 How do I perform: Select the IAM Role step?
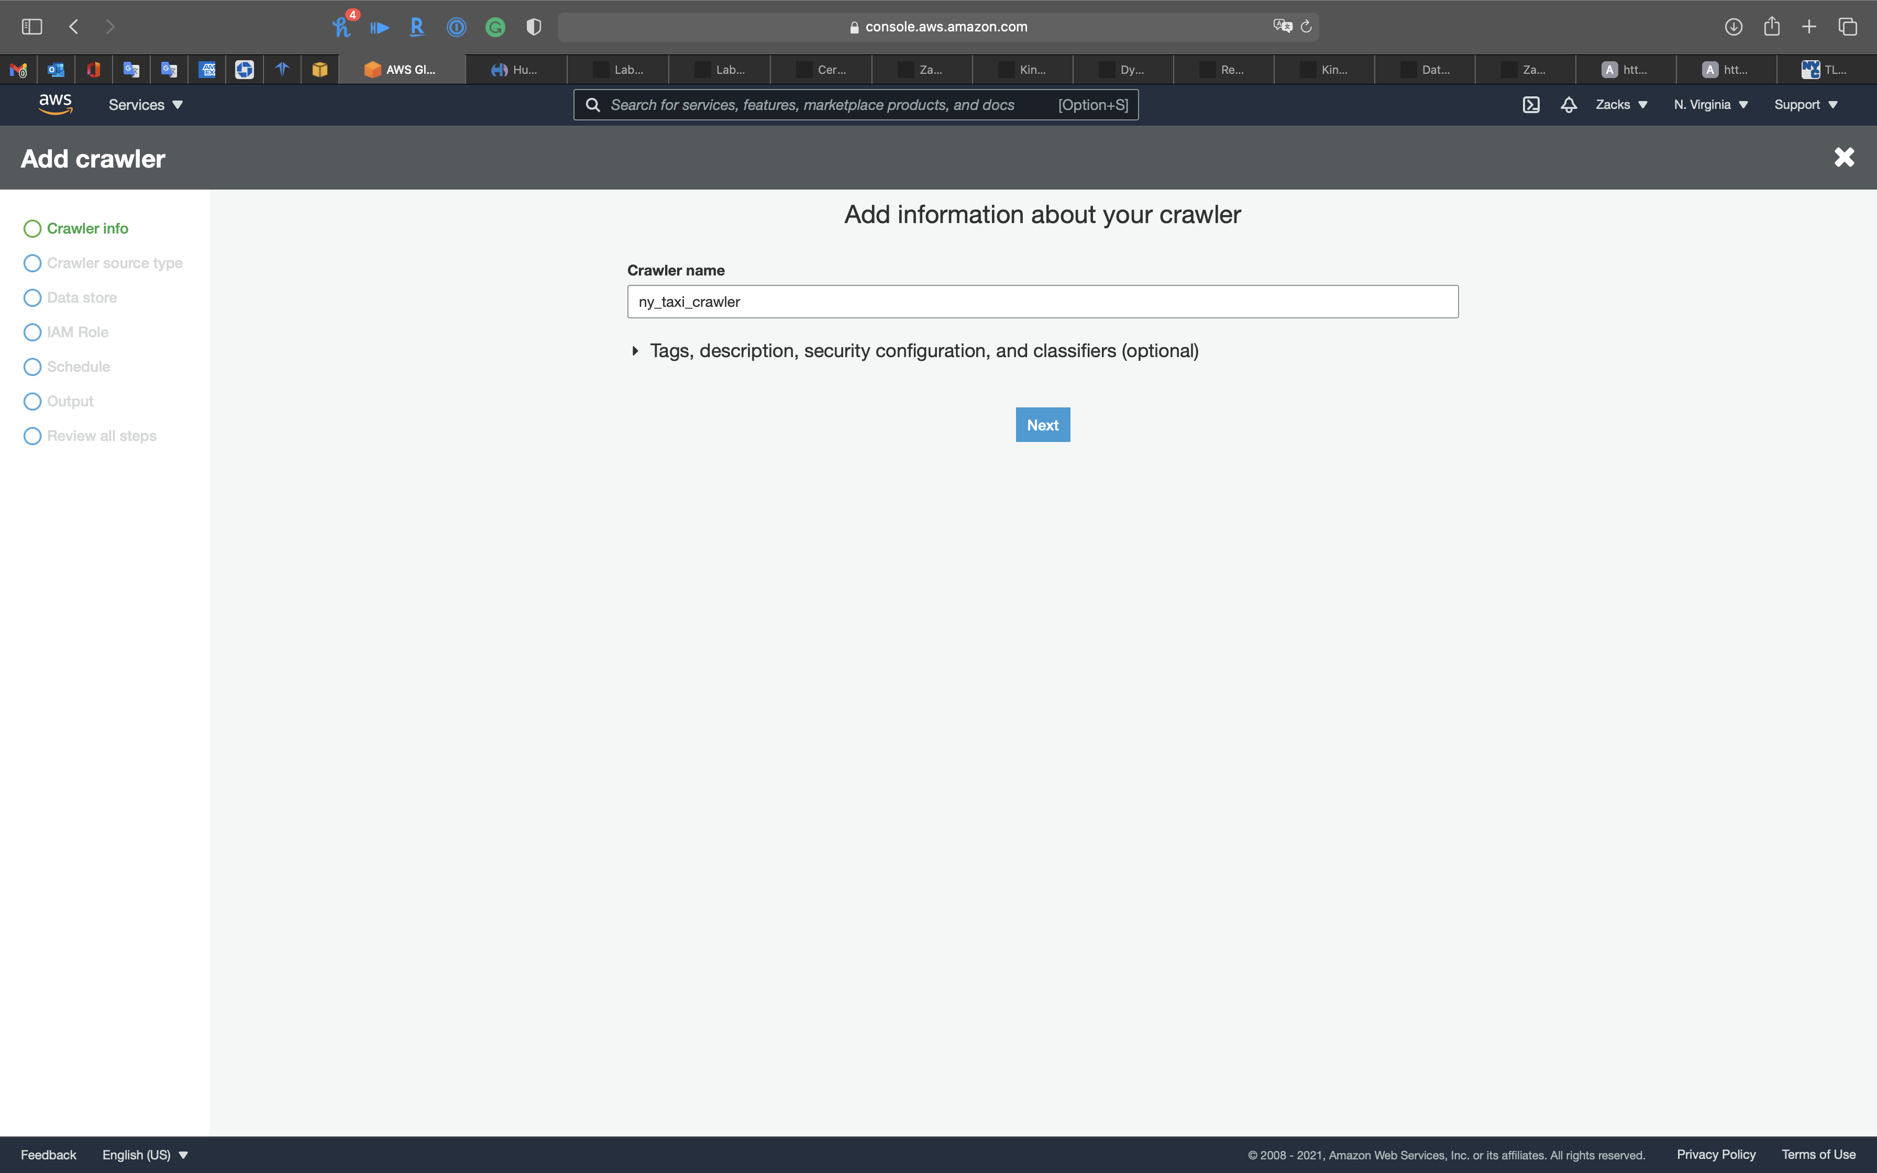click(77, 332)
